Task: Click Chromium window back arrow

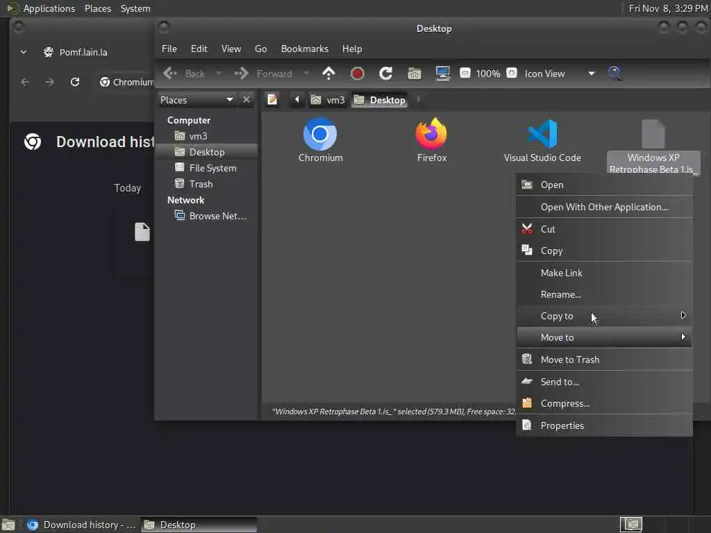Action: [26, 82]
